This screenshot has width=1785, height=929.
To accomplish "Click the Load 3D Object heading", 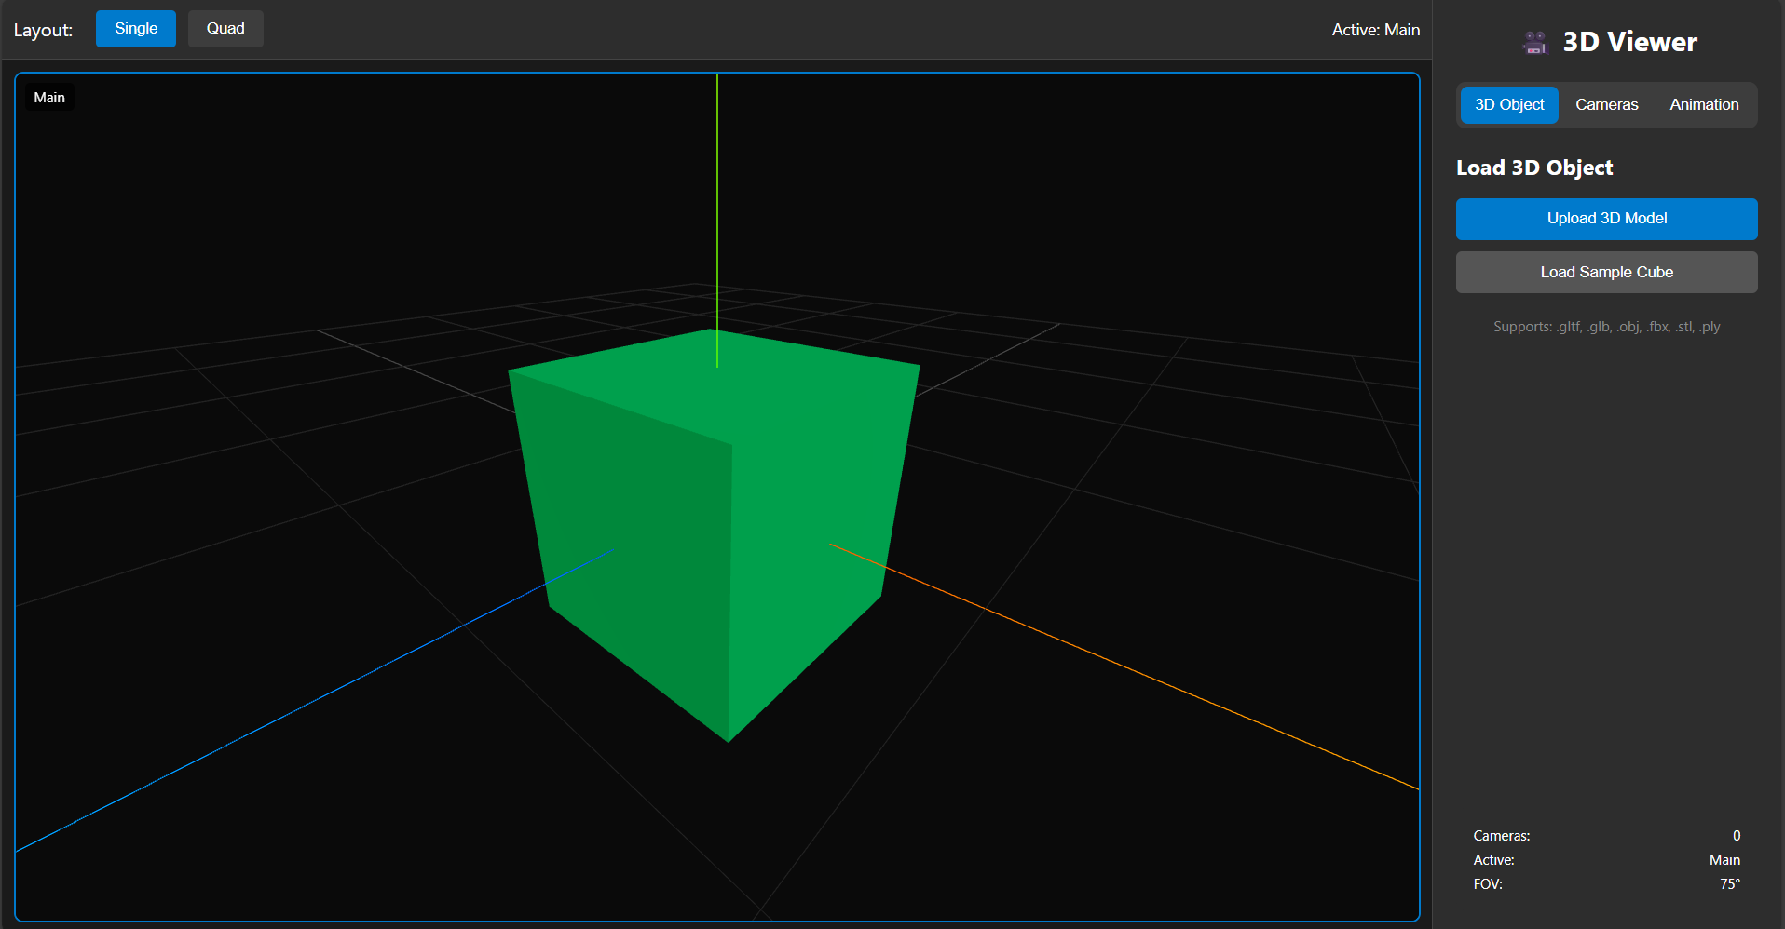I will click(x=1534, y=168).
